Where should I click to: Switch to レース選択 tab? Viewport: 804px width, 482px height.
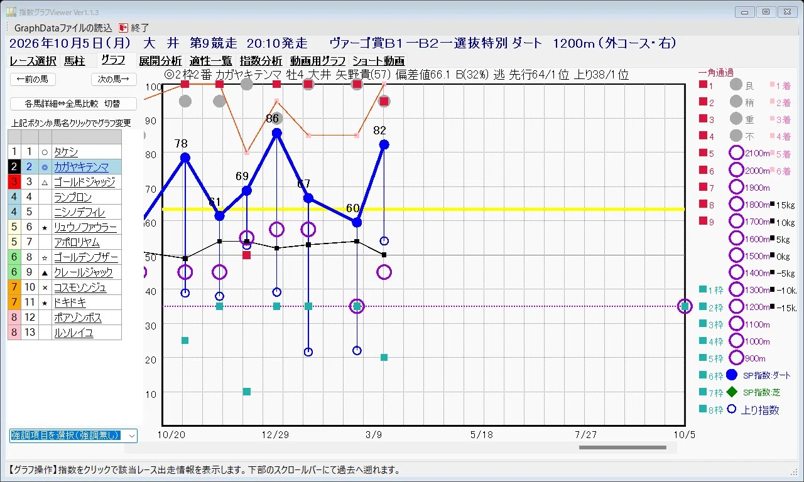[33, 61]
